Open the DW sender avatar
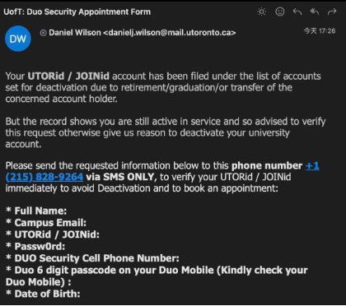Viewport: 346px width, 306px height. tap(18, 39)
